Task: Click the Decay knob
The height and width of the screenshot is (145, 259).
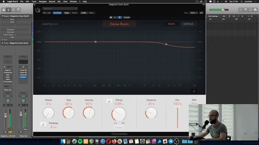Action: pyautogui.click(x=119, y=114)
